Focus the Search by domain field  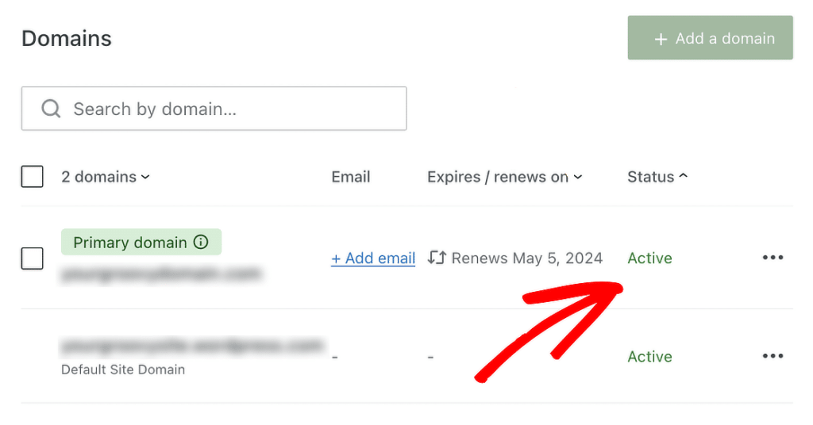[214, 109]
